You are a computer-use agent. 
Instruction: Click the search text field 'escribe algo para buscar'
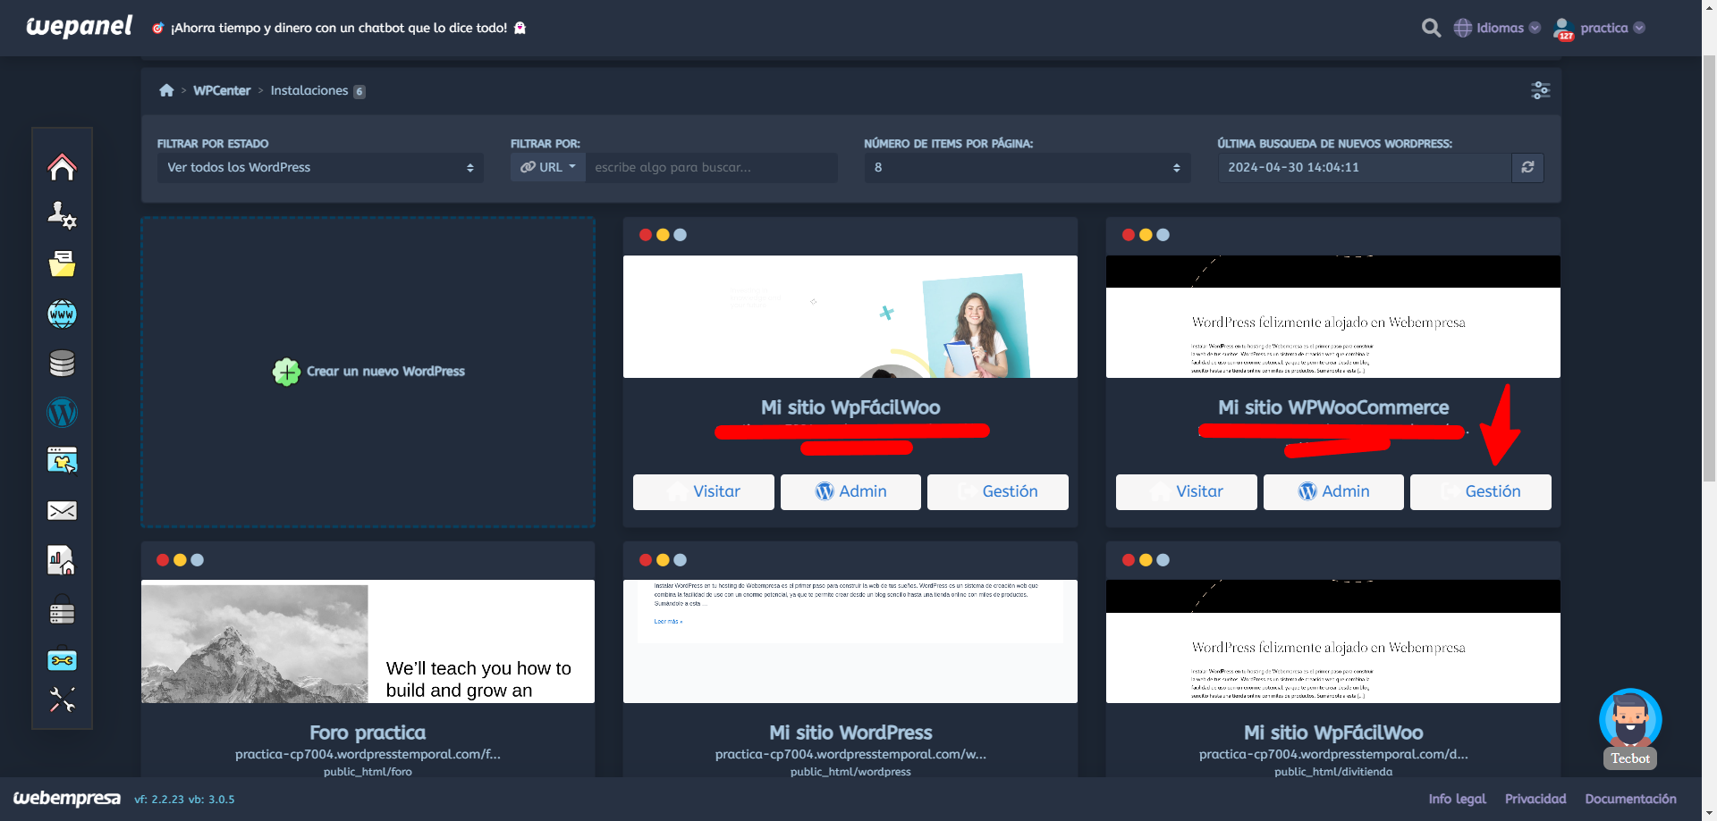coord(712,167)
